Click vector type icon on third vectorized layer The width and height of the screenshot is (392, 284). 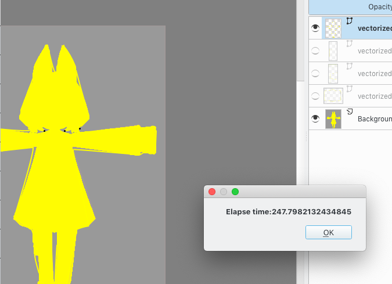(x=350, y=66)
